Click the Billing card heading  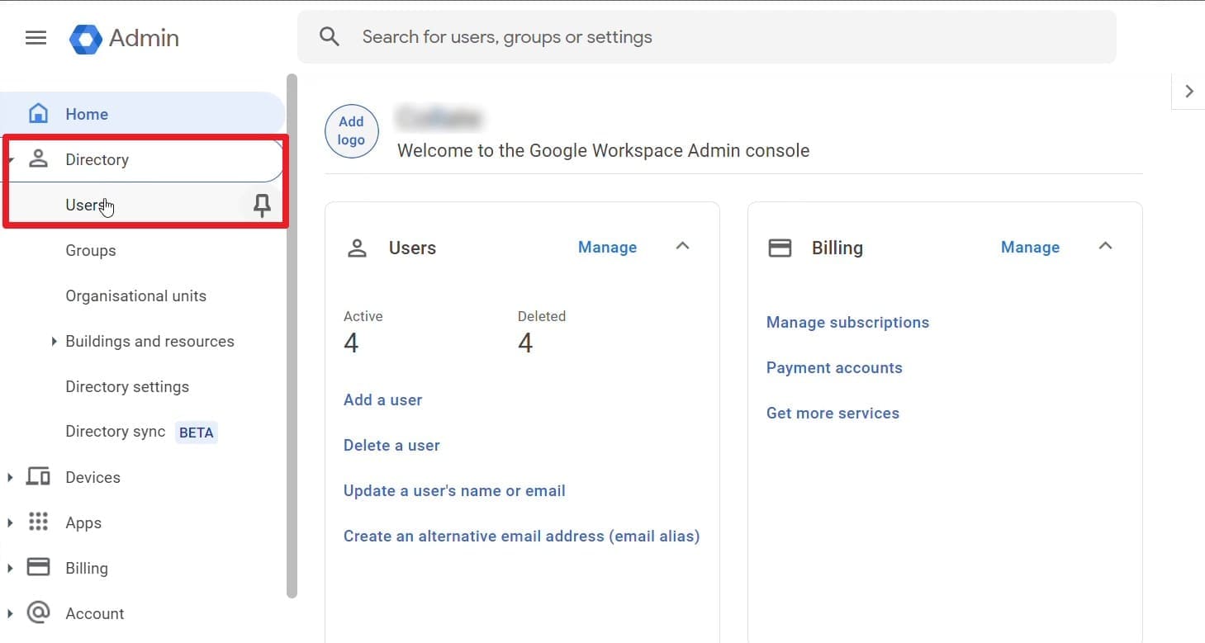837,248
